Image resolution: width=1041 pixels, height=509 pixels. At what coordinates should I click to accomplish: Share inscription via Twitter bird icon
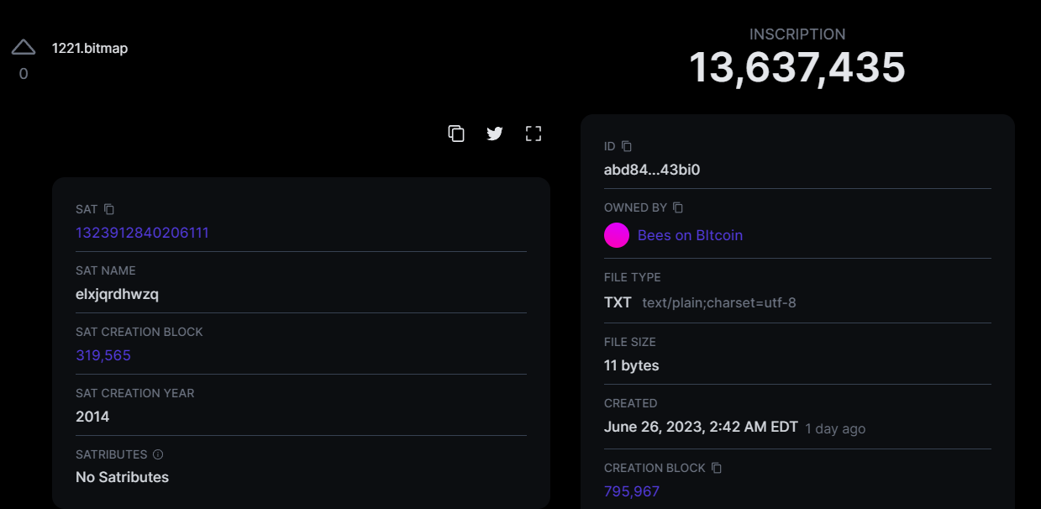(x=495, y=134)
